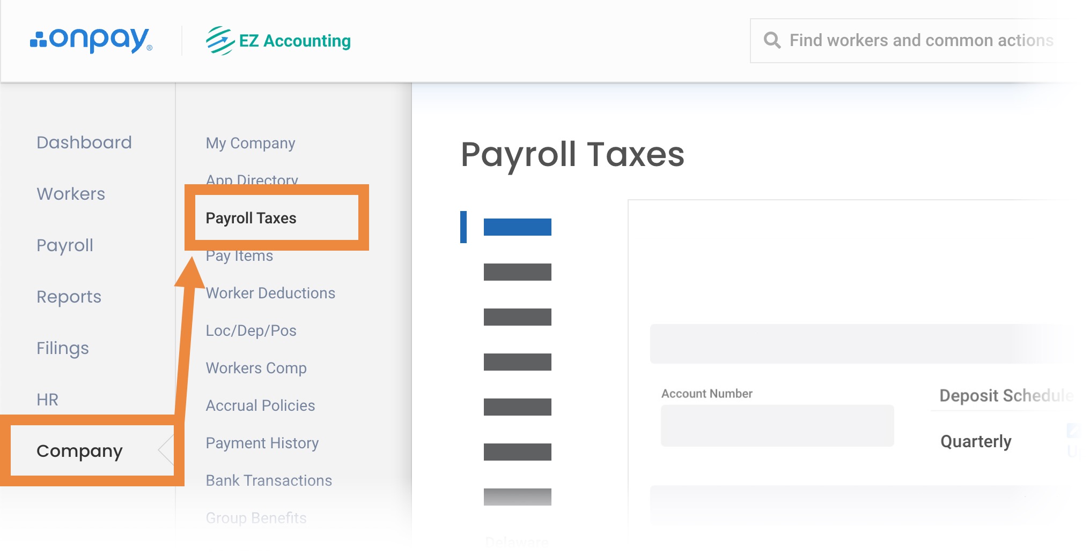The image size is (1090, 557).
Task: Click the search magnifier icon
Action: [772, 40]
